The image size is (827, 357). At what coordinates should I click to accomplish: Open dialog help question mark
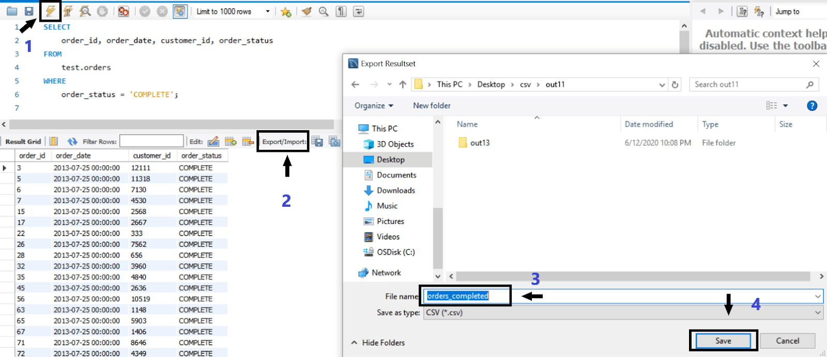pyautogui.click(x=812, y=105)
